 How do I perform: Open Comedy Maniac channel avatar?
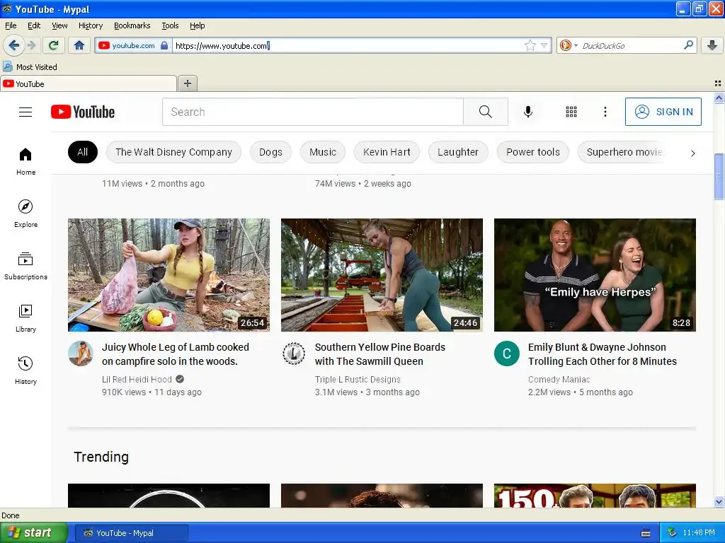pyautogui.click(x=507, y=354)
